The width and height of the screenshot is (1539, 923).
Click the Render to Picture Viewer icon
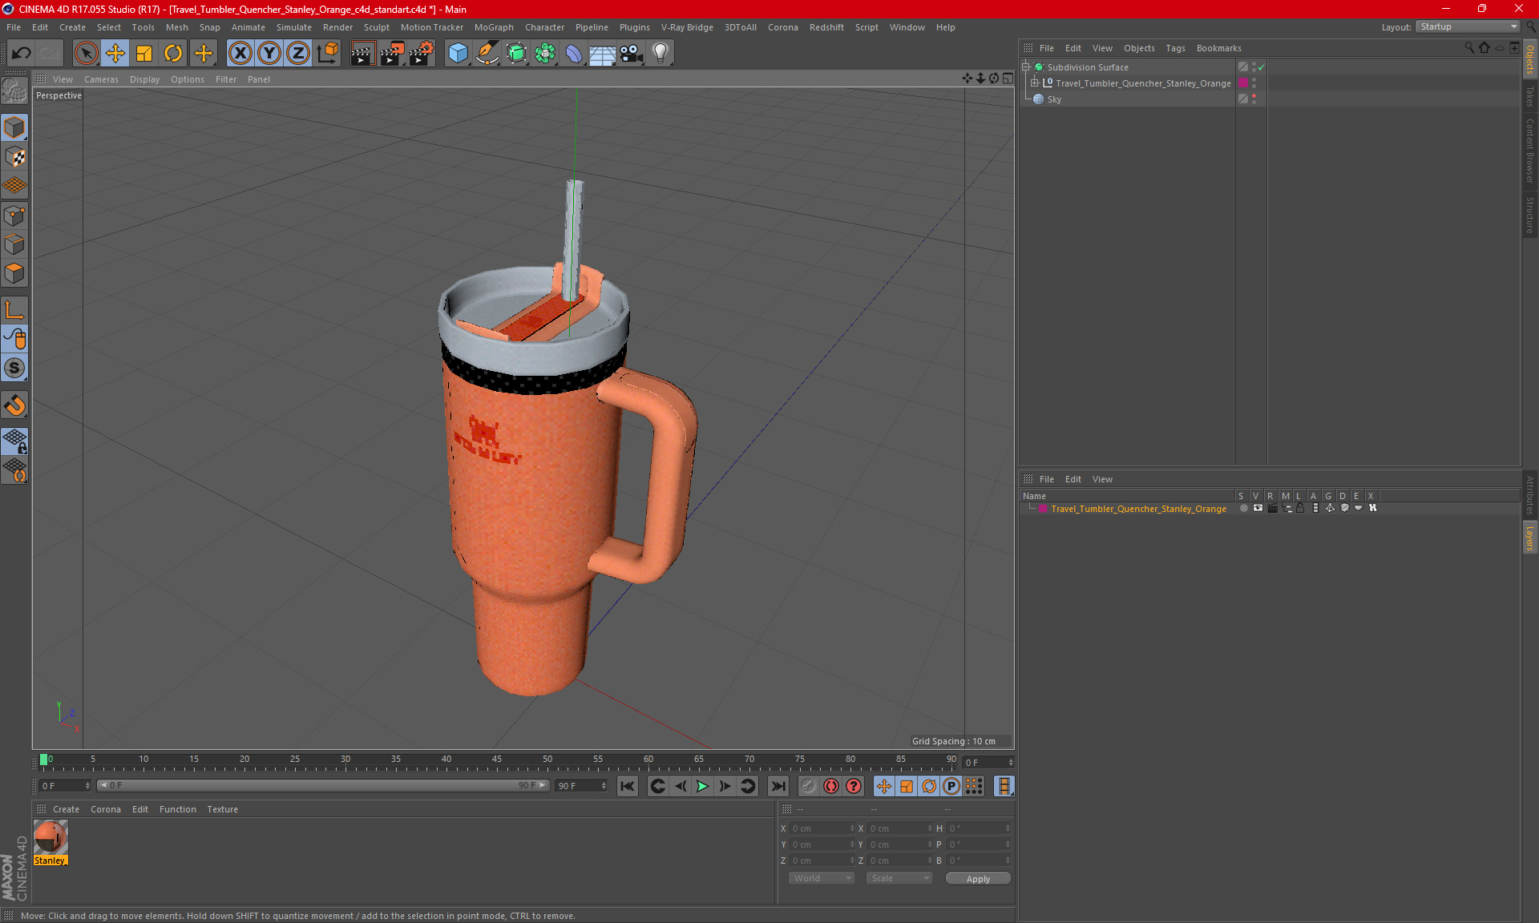click(x=392, y=54)
